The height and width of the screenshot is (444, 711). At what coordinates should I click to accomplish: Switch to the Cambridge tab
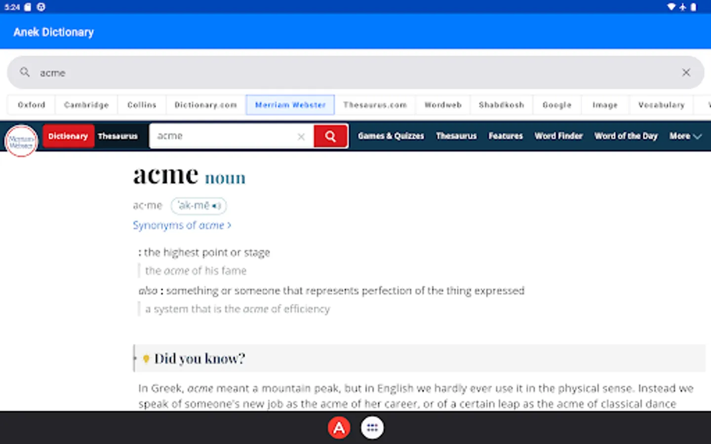click(86, 105)
